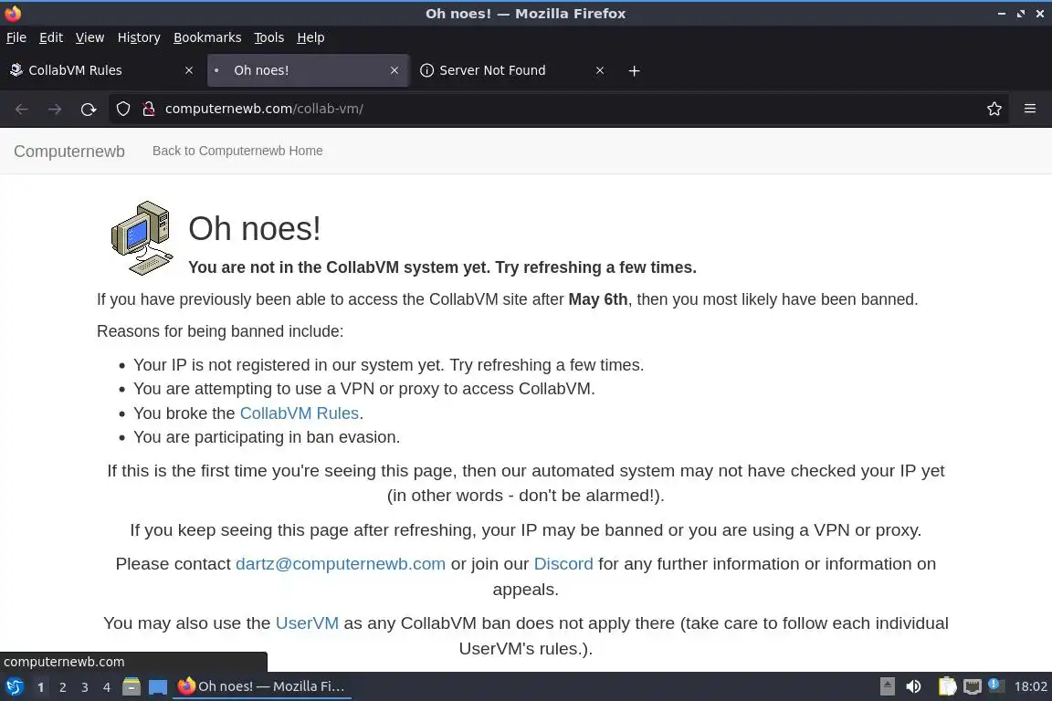This screenshot has width=1052, height=701.
Task: Click the dartz@computernewb.com email link
Action: [x=340, y=564]
